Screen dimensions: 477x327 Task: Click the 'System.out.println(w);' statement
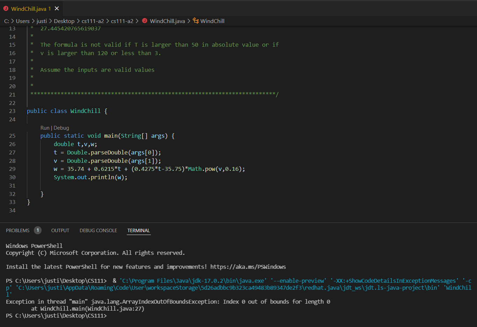click(90, 177)
